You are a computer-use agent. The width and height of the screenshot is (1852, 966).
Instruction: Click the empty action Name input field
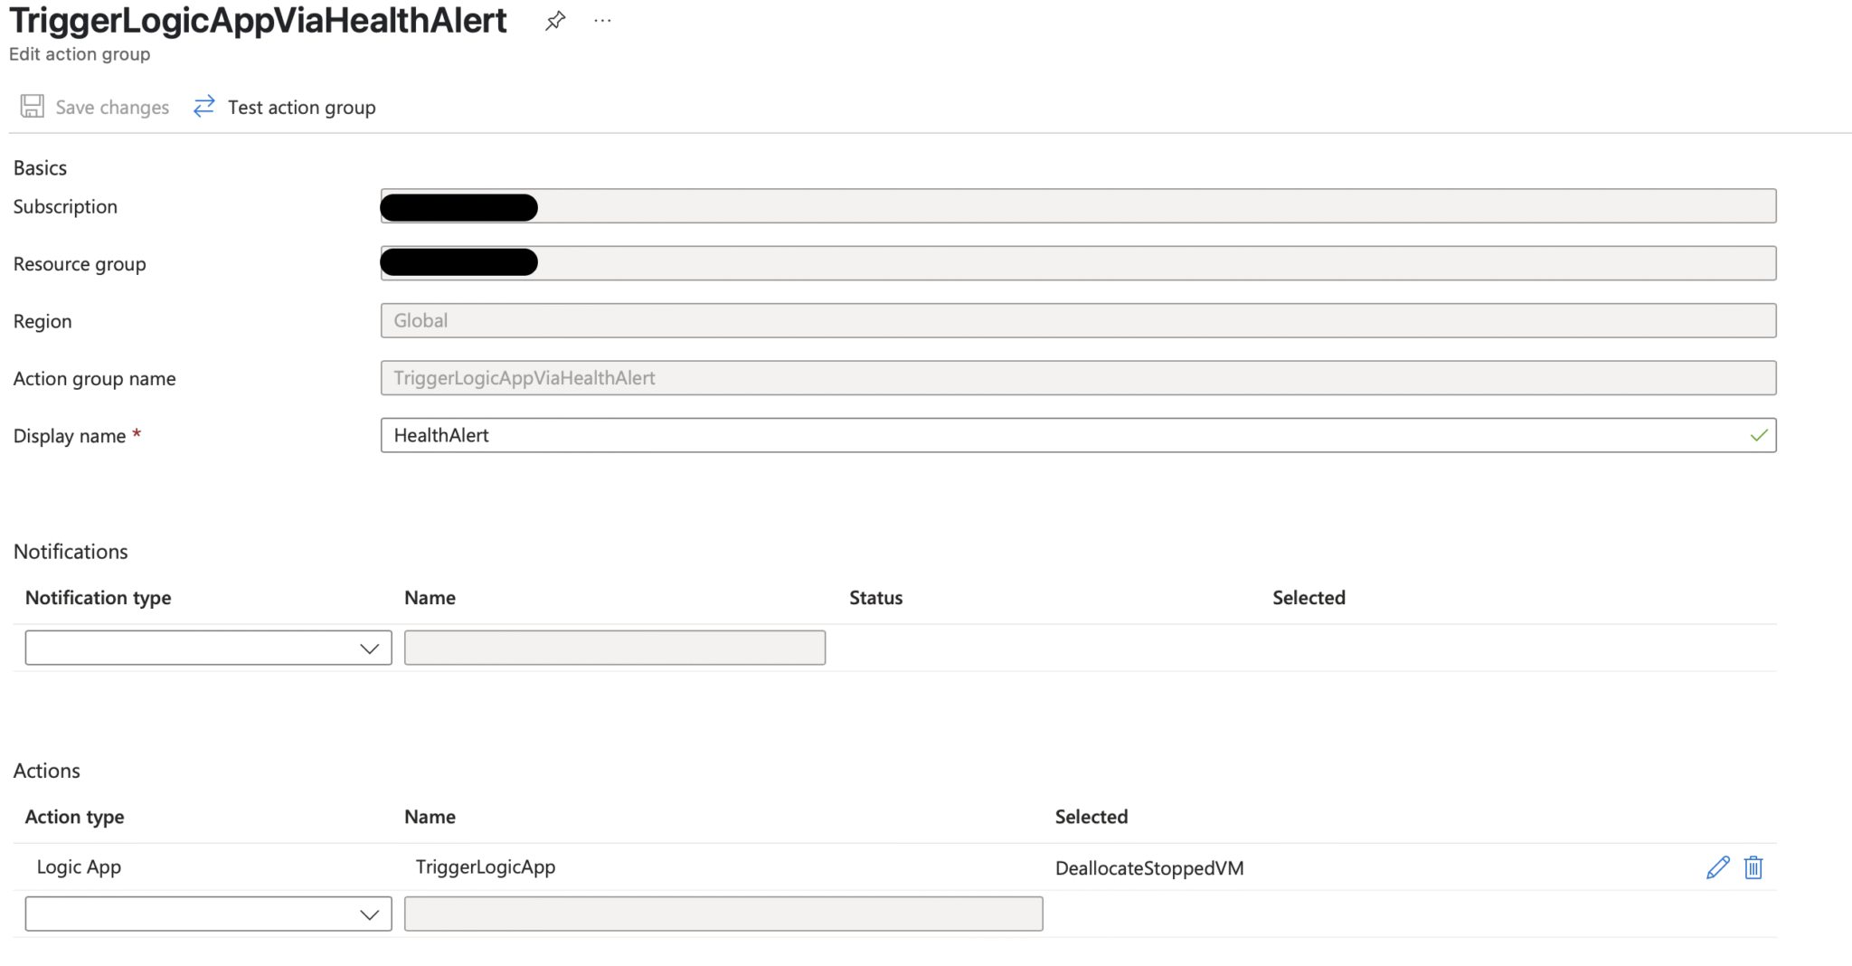tap(723, 914)
